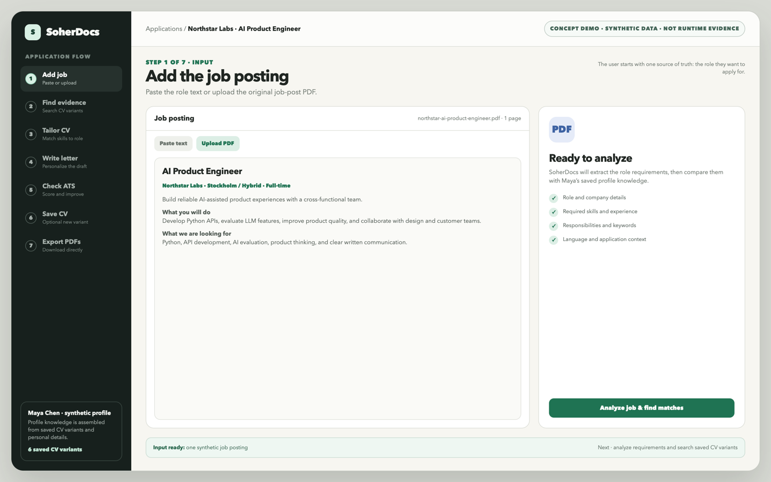Click Northstar Labs · Stockholm / Hybrid · Full-time line

tap(226, 186)
